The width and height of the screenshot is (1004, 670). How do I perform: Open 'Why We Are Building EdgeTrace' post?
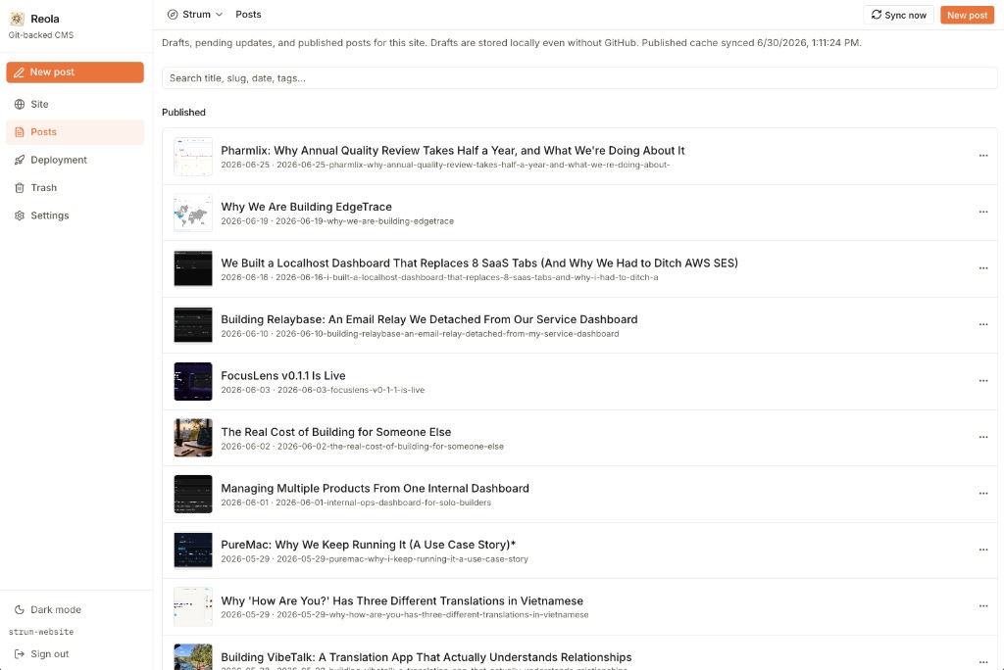(x=306, y=207)
